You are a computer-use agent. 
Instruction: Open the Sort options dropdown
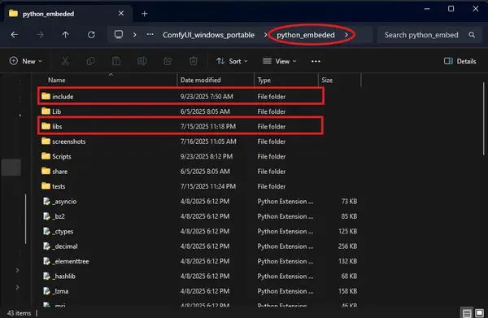tap(232, 61)
